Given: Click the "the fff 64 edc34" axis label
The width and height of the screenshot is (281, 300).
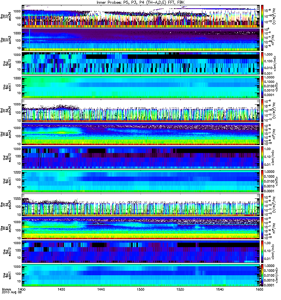Looking at the screenshot, I should [6, 204].
